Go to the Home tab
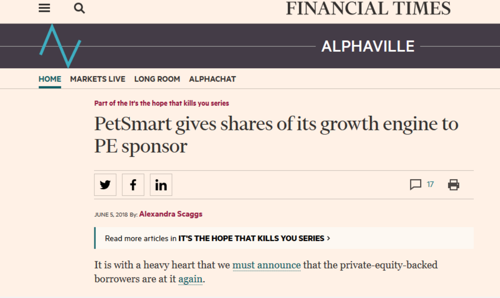 50,79
